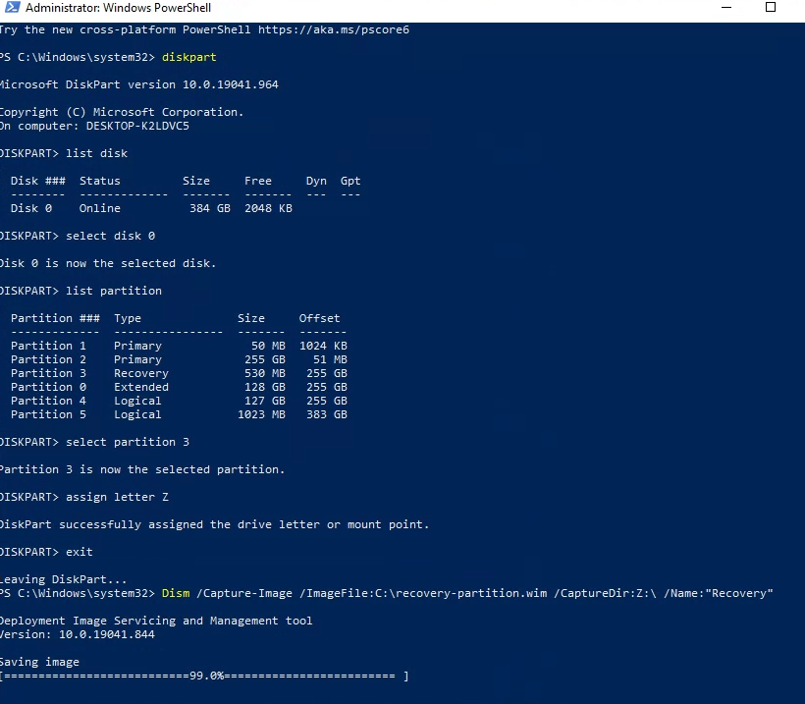Click the "assign letter Z" command line

coord(117,497)
